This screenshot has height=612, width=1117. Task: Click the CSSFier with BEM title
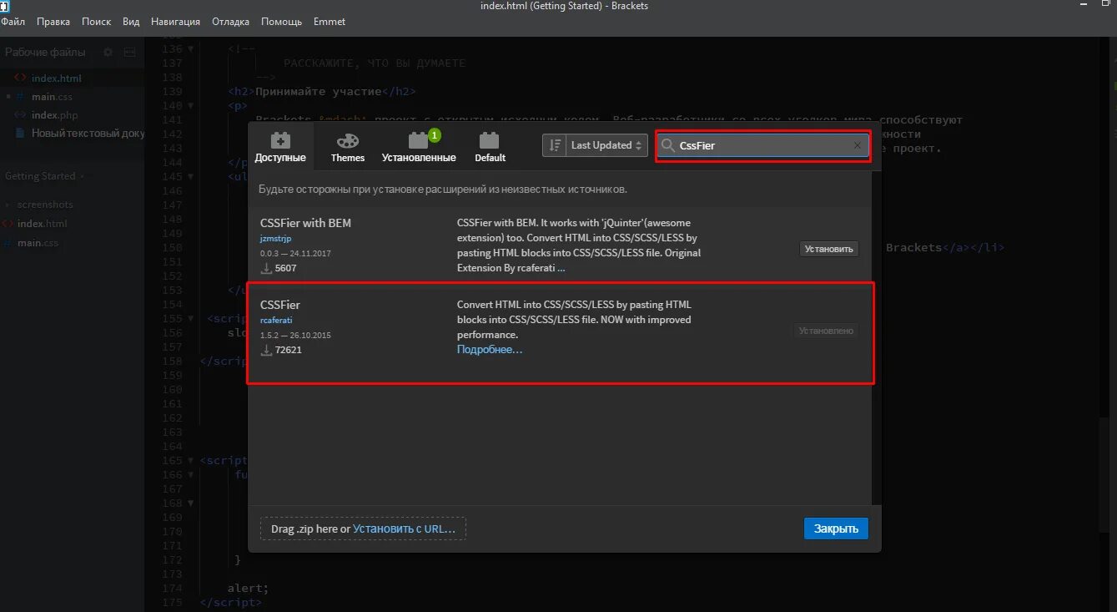[x=305, y=223]
